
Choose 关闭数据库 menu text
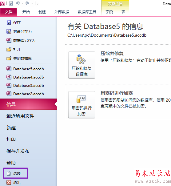click(x=22, y=58)
